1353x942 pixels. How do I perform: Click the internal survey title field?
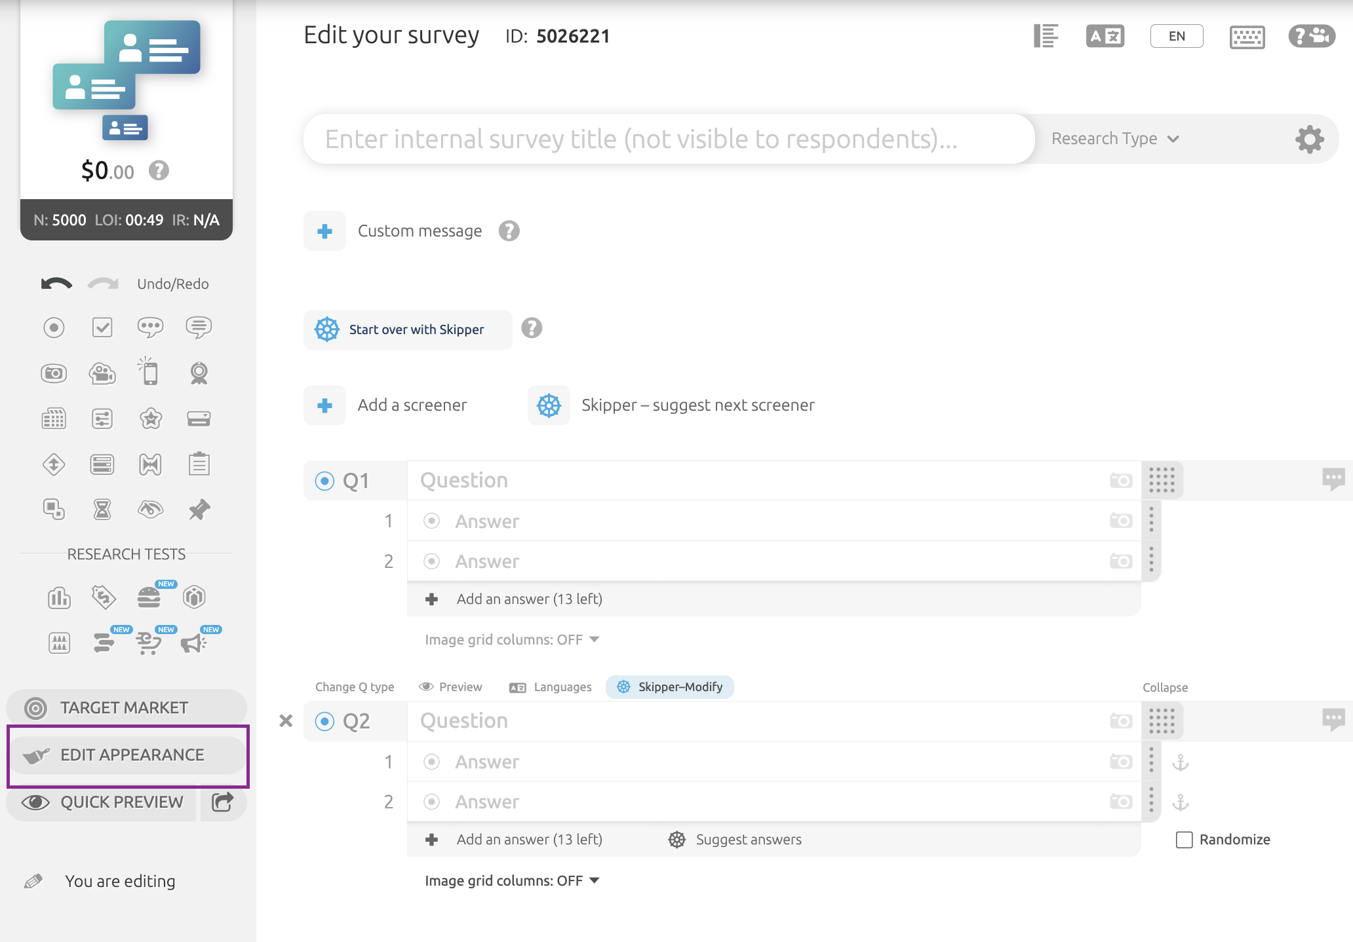[669, 139]
